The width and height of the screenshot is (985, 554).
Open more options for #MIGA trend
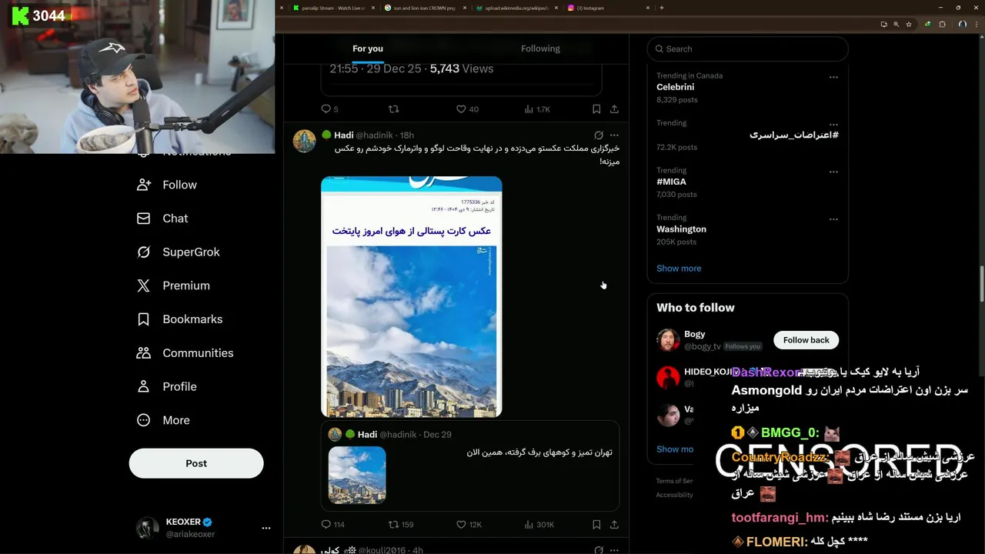pos(833,172)
